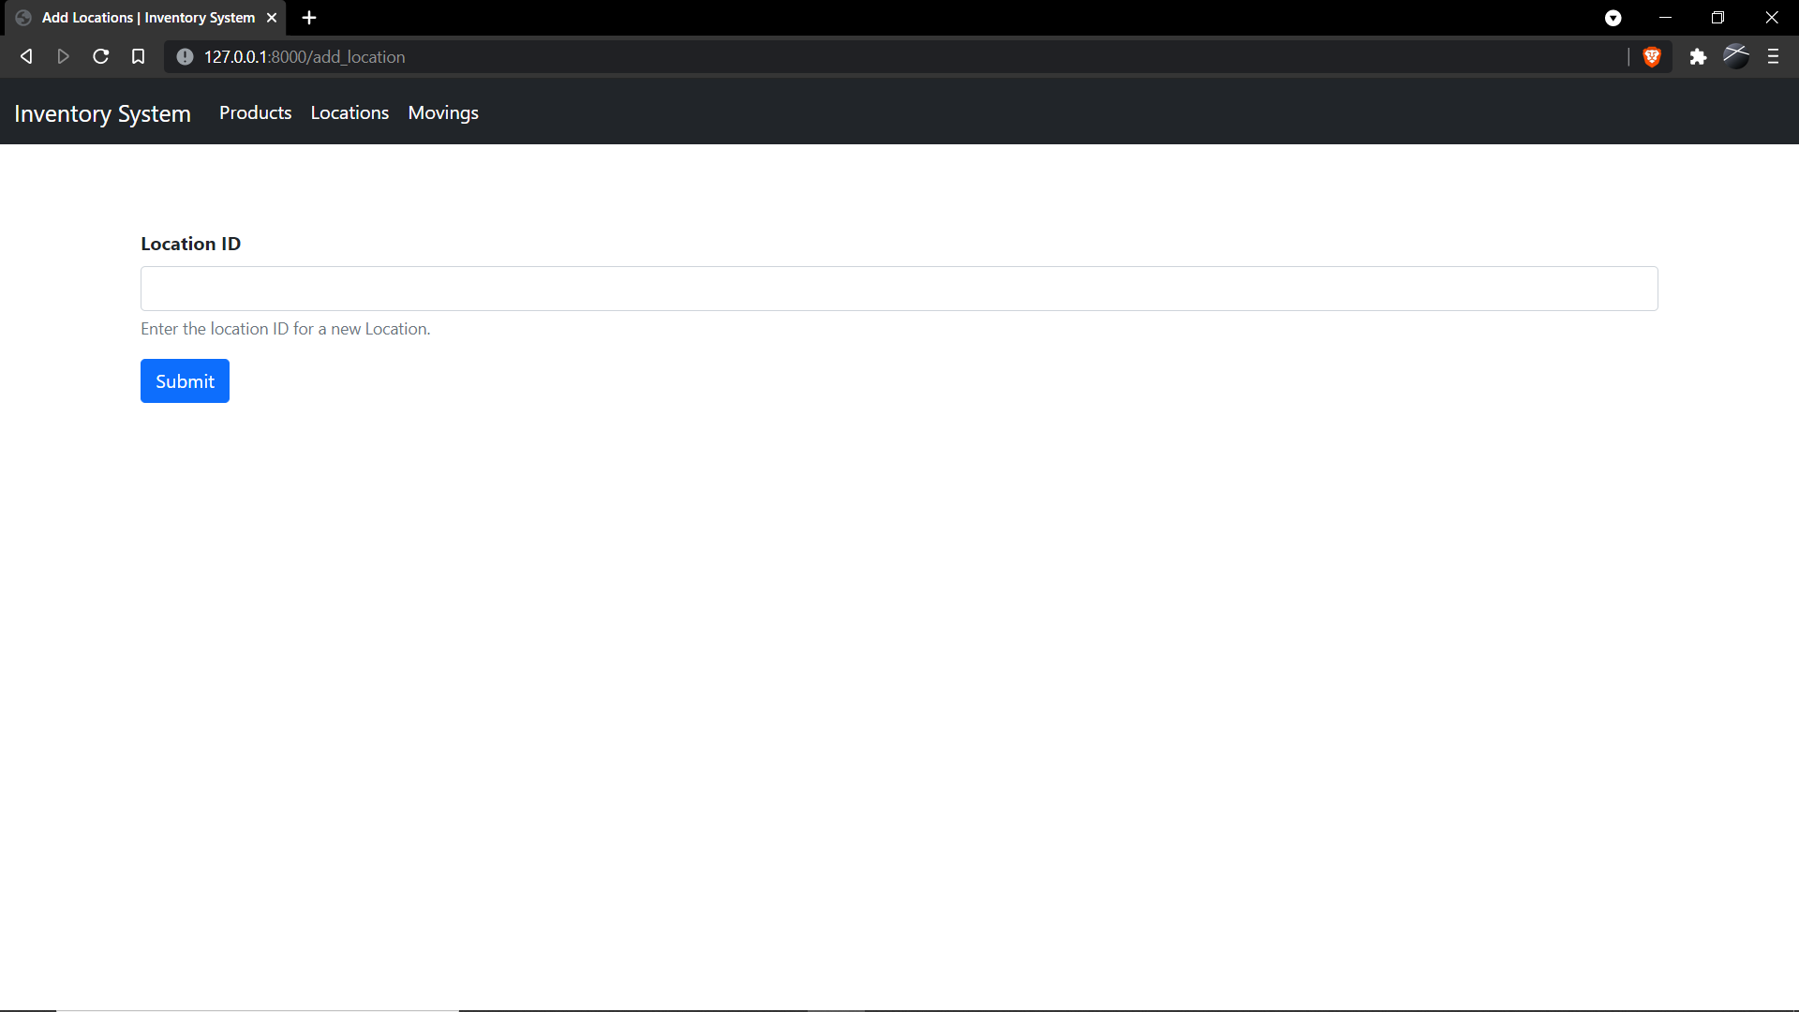1799x1012 pixels.
Task: Open the Products nav link
Action: point(255,112)
